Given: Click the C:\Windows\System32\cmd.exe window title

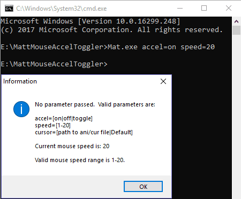Looking at the screenshot, I should pyautogui.click(x=62, y=9).
